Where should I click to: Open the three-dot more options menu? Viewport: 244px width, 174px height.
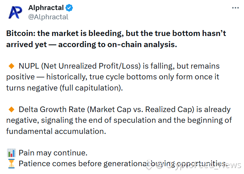pyautogui.click(x=235, y=8)
